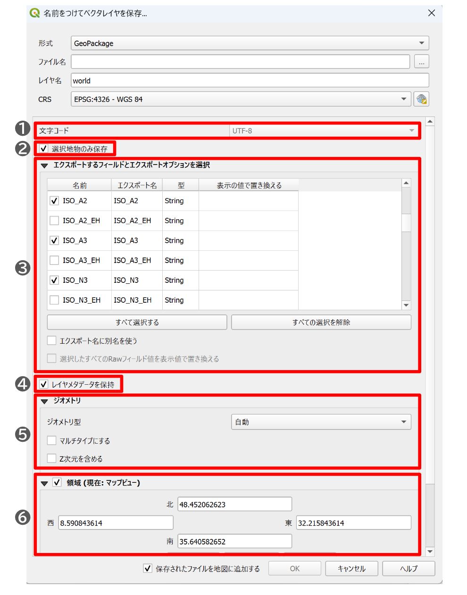The height and width of the screenshot is (595, 467).
Task: Enable マルチタイプにする checkbox
Action: (x=52, y=441)
